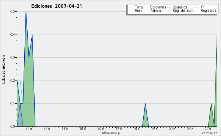Click the '0.0' y-axis value
This screenshot has width=221, height=136.
point(13,126)
